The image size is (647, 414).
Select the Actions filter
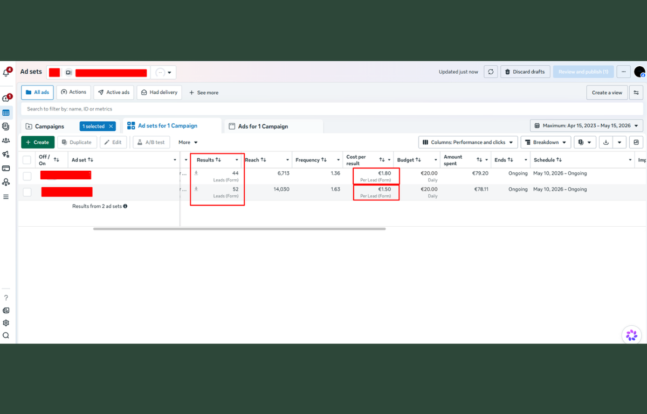point(73,93)
